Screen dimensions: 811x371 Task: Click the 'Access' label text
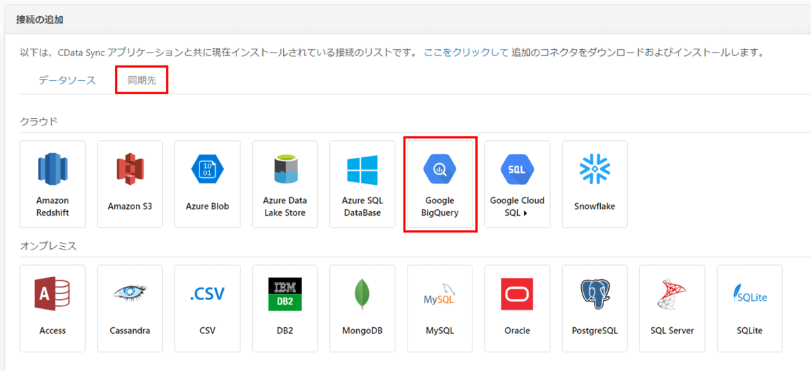[53, 331]
